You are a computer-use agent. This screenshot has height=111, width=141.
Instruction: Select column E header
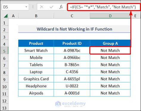click(135, 16)
